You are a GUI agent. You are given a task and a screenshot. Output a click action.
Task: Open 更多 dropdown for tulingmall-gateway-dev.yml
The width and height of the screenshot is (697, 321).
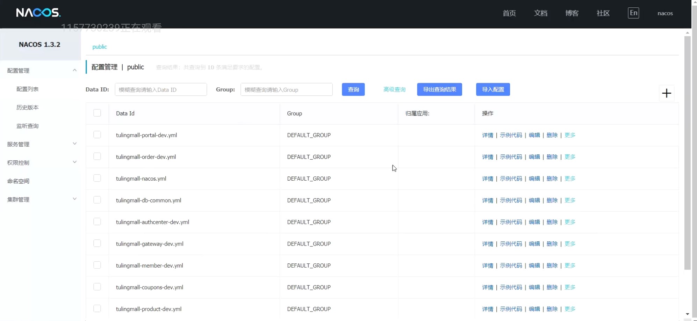click(x=570, y=244)
